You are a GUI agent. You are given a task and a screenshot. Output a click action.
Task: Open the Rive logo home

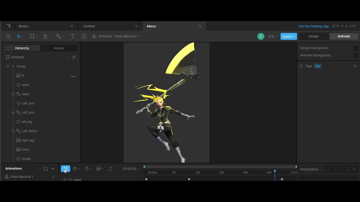point(8,26)
